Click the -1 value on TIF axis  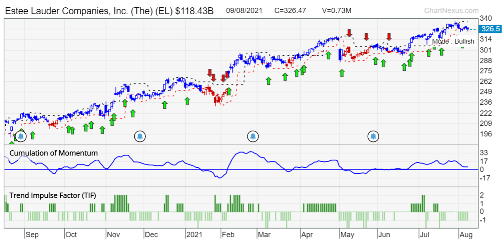(484, 220)
